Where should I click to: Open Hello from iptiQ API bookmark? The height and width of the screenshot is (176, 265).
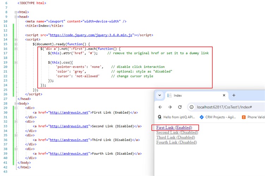[176, 117]
